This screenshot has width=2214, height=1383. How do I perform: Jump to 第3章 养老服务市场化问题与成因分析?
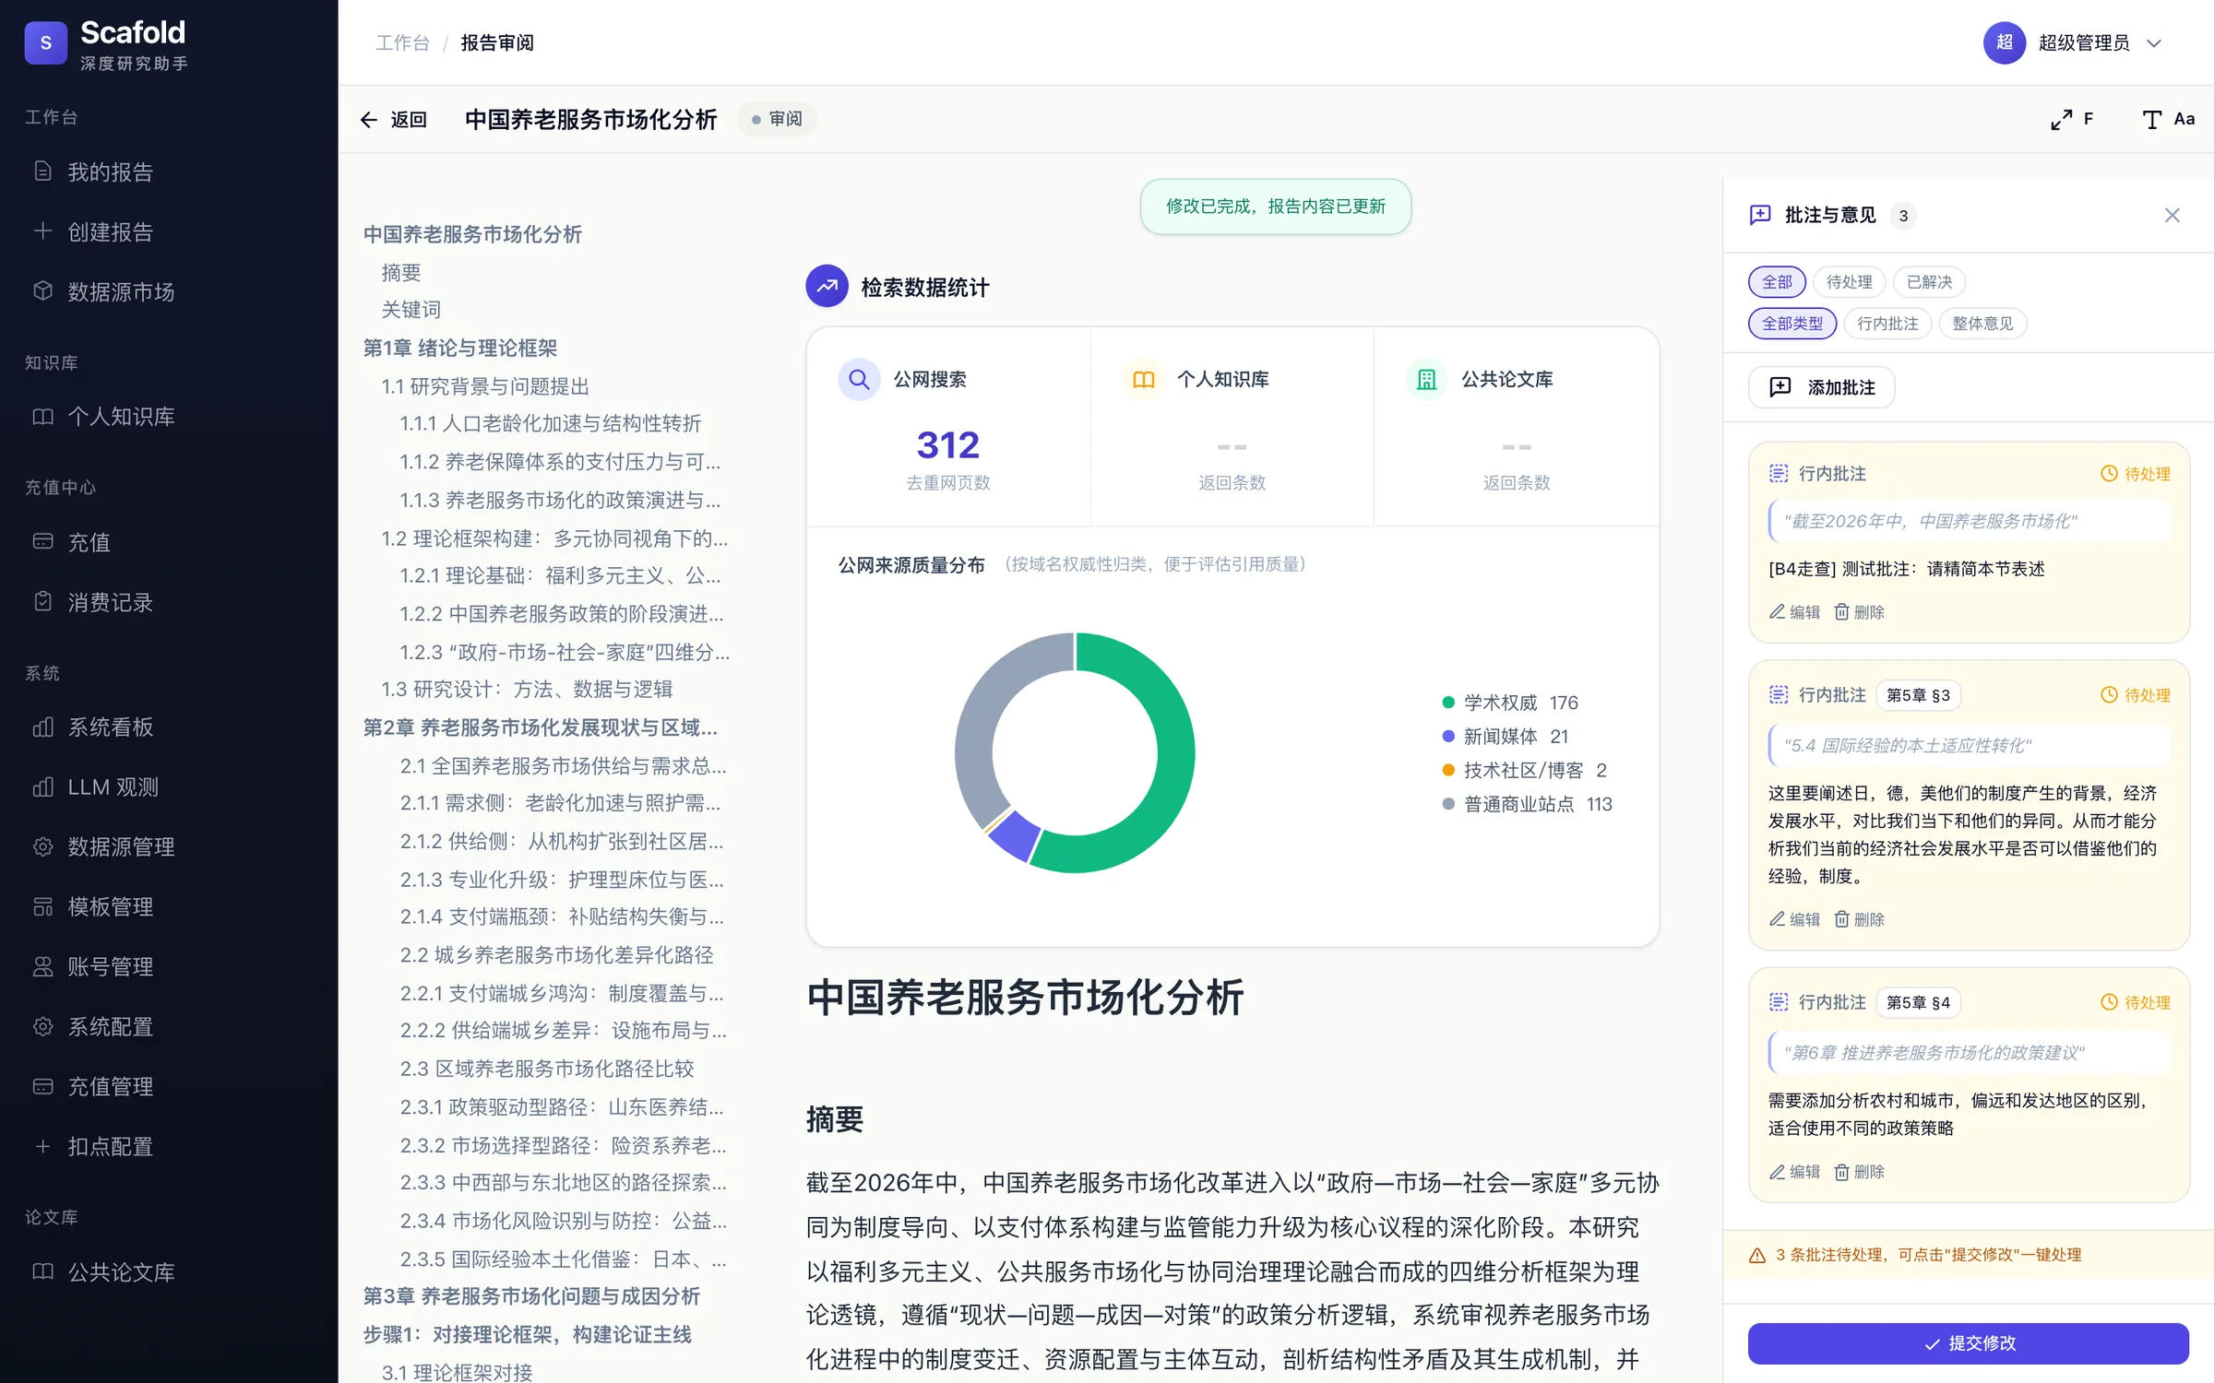coord(531,1296)
